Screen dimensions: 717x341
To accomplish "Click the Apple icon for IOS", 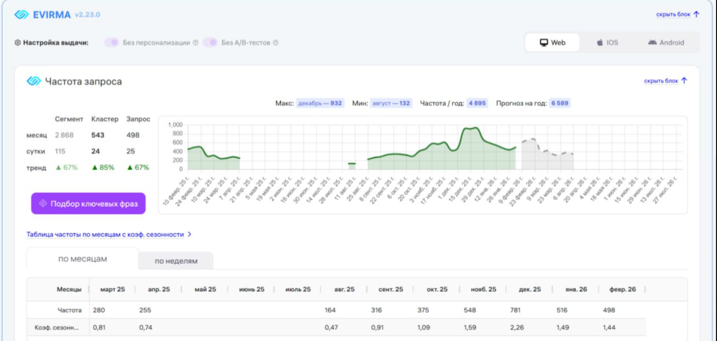I will tap(600, 43).
